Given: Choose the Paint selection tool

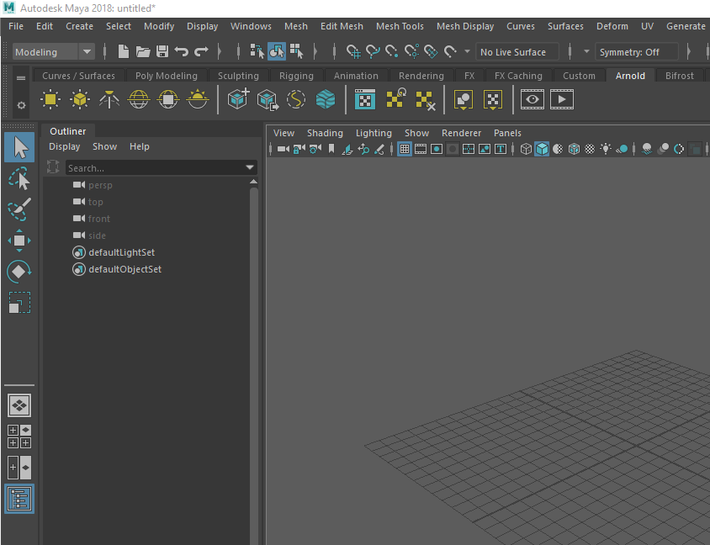Looking at the screenshot, I should (19, 209).
